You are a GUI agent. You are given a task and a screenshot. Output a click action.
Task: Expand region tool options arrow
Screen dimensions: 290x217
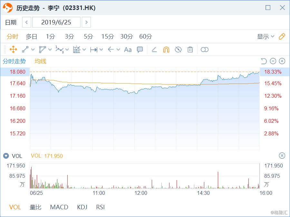tap(84, 50)
